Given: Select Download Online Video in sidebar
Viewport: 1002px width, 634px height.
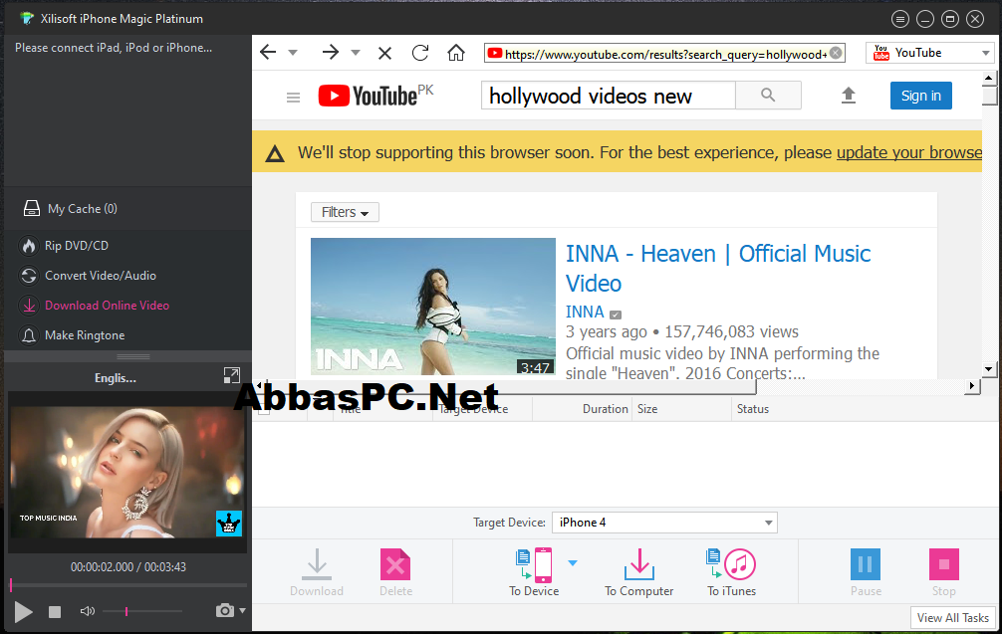Looking at the screenshot, I should tap(107, 306).
